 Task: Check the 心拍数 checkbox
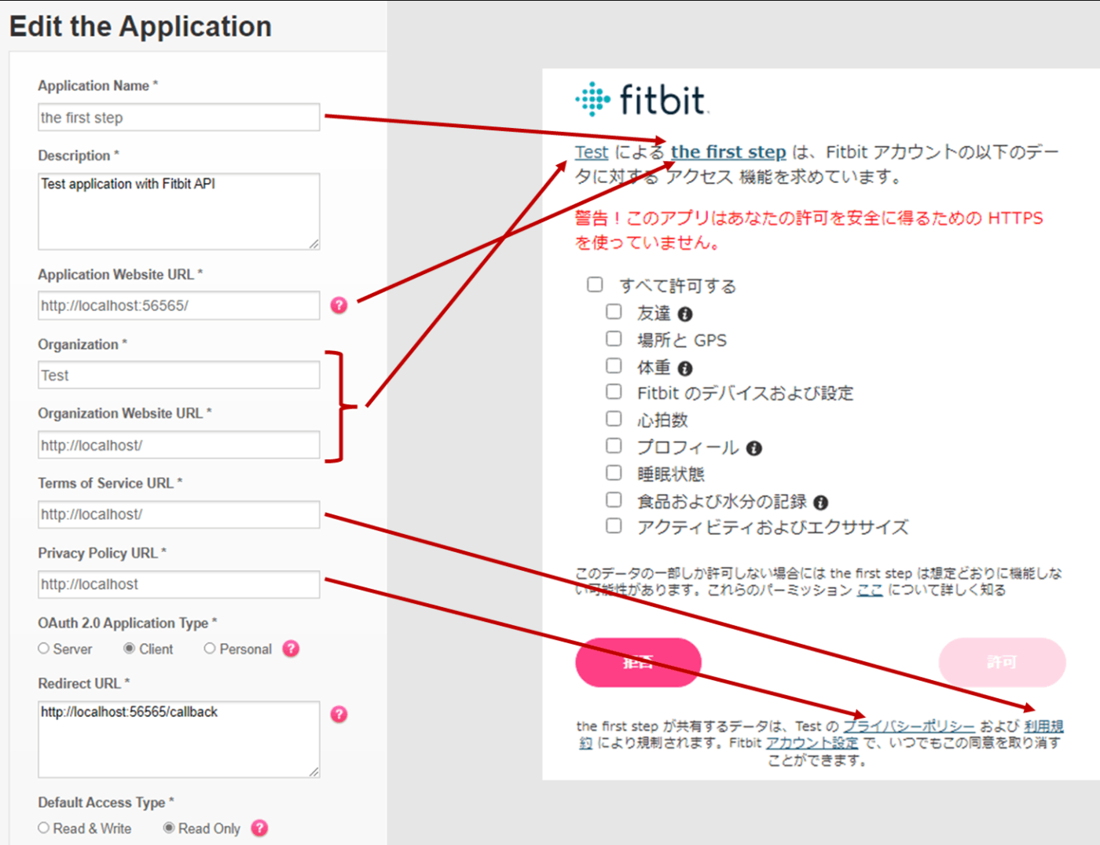[614, 419]
